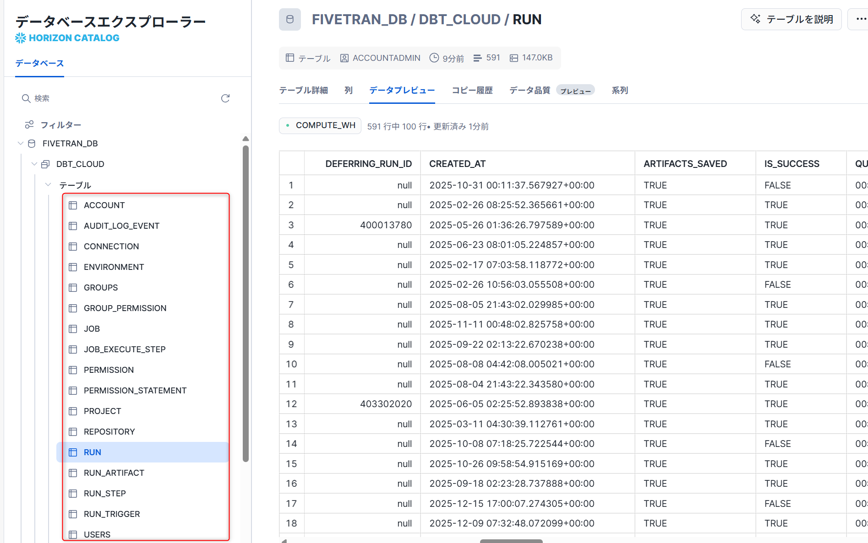Open the データ品質 tab
This screenshot has height=543, width=868.
530,91
